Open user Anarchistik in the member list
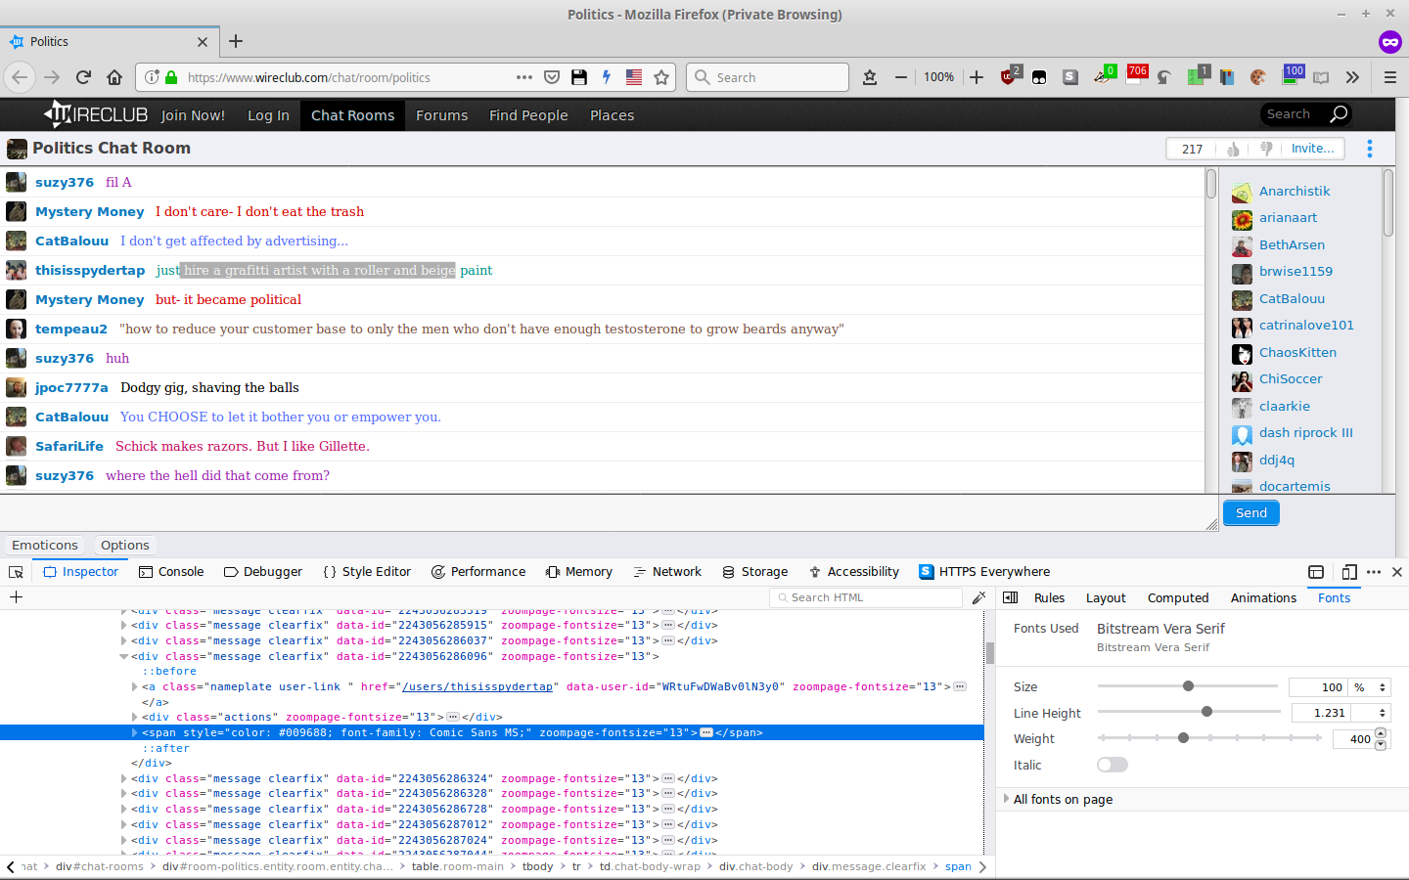 1294,191
